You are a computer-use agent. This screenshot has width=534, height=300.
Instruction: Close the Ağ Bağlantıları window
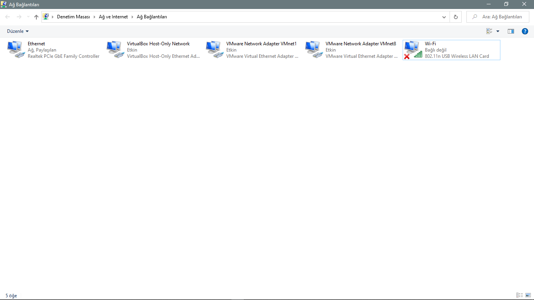pos(524,4)
